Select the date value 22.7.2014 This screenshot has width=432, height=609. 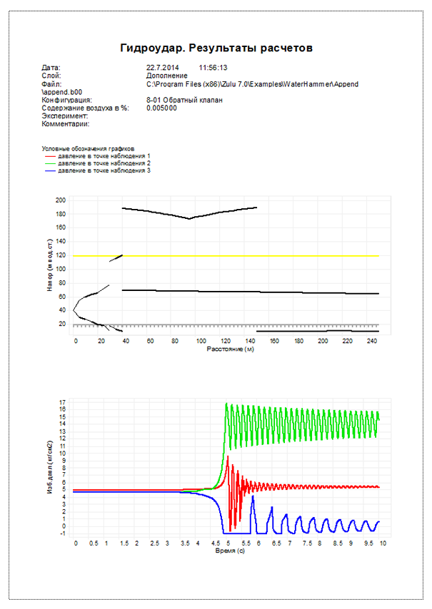click(x=162, y=68)
